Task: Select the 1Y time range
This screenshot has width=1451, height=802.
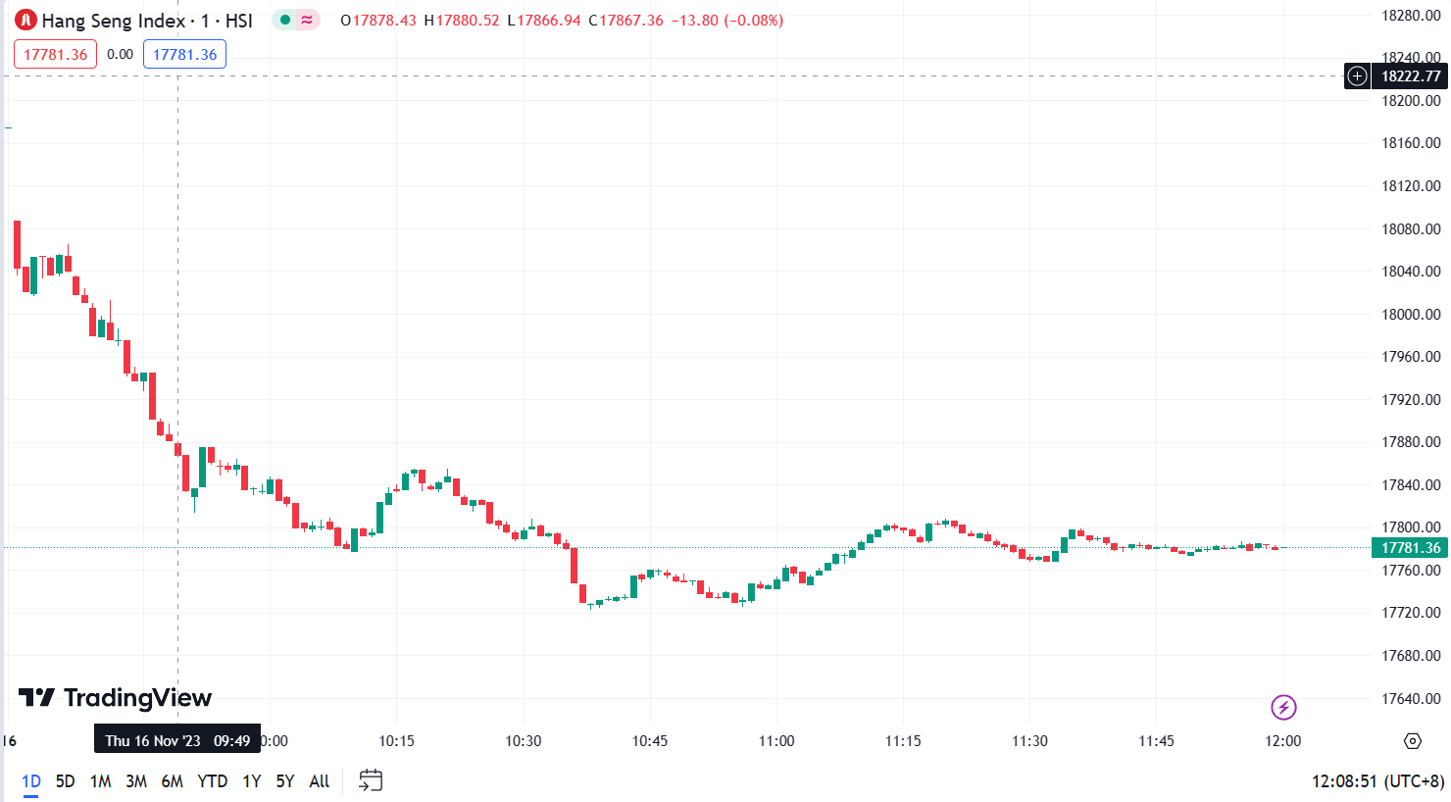Action: coord(252,781)
